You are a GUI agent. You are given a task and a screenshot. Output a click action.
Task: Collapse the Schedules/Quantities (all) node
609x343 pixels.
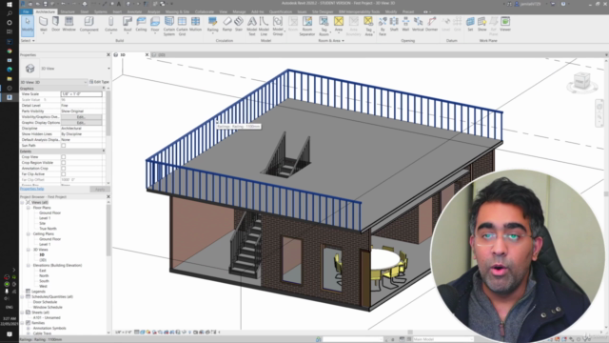pos(22,296)
